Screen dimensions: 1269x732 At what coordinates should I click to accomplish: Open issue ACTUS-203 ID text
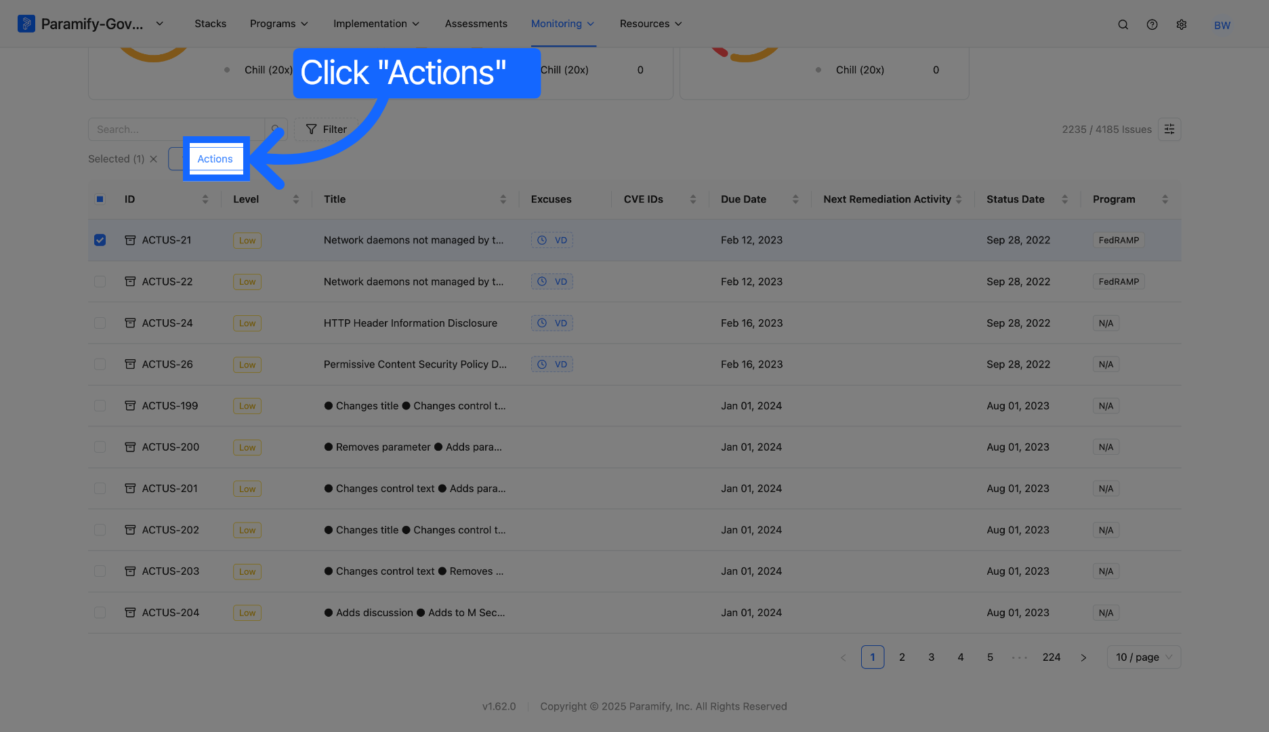coord(171,571)
